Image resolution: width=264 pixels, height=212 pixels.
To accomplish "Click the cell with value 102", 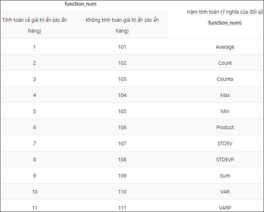I will click(x=122, y=63).
